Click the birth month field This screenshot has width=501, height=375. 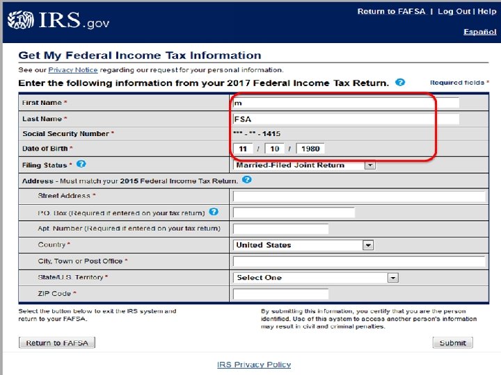pyautogui.click(x=243, y=149)
